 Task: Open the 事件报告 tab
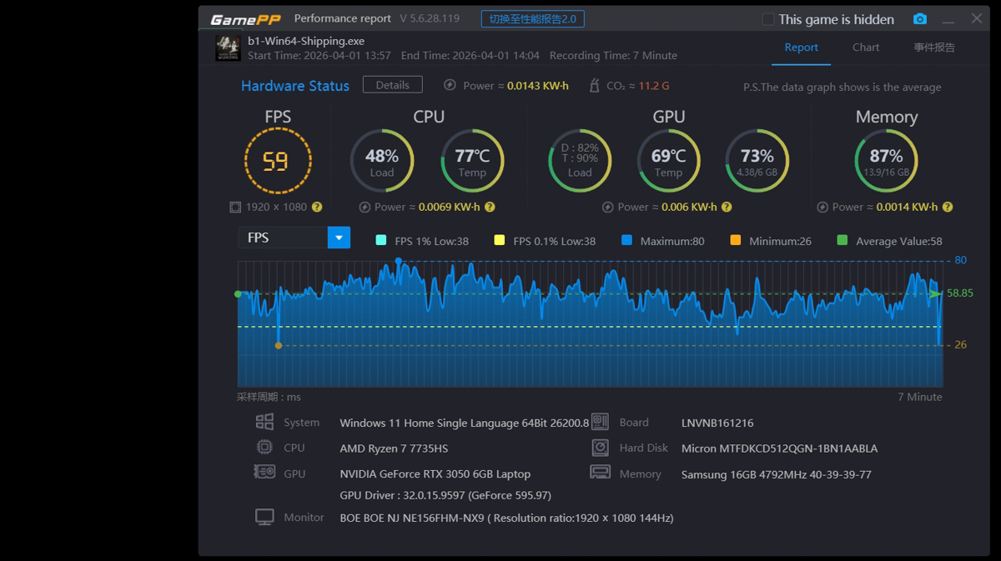[x=934, y=48]
